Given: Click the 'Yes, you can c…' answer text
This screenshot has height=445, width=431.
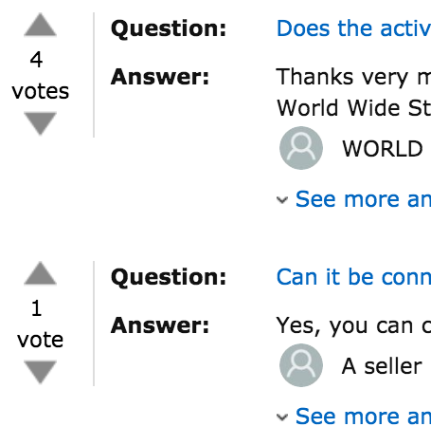Looking at the screenshot, I should point(353,325).
